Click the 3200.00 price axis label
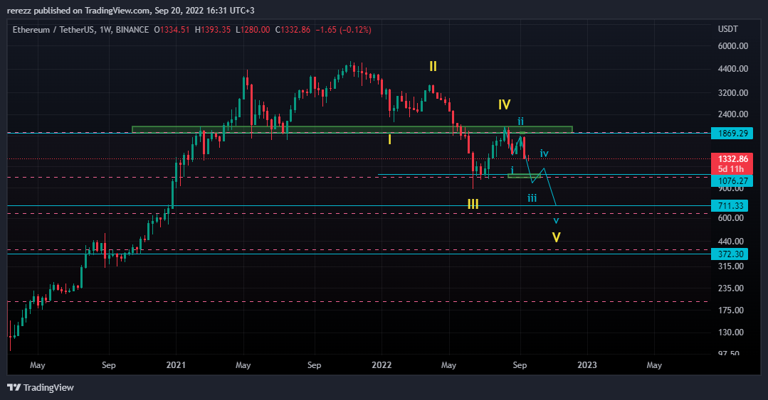This screenshot has height=400, width=768. (x=732, y=93)
